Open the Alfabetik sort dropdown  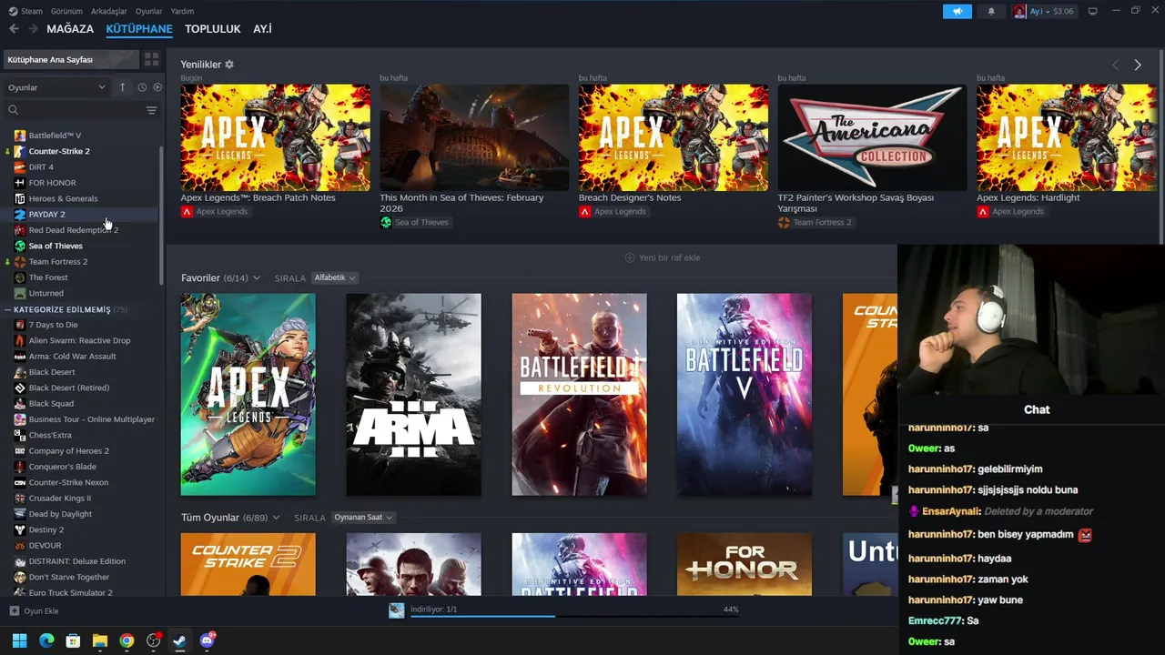point(335,277)
